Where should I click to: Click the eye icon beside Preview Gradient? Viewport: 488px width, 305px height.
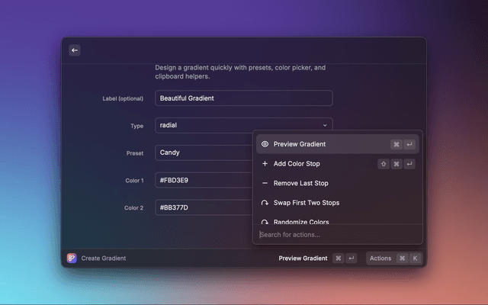265,144
